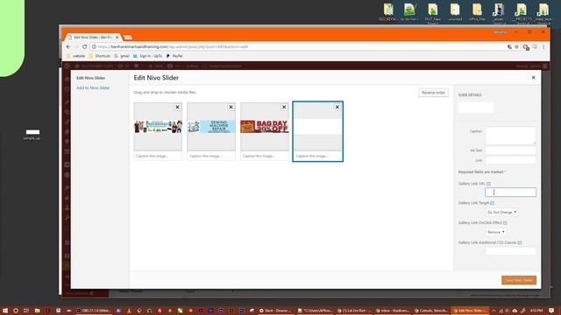Close the Edit Nivo Slider modal
This screenshot has height=315, width=561.
(533, 78)
